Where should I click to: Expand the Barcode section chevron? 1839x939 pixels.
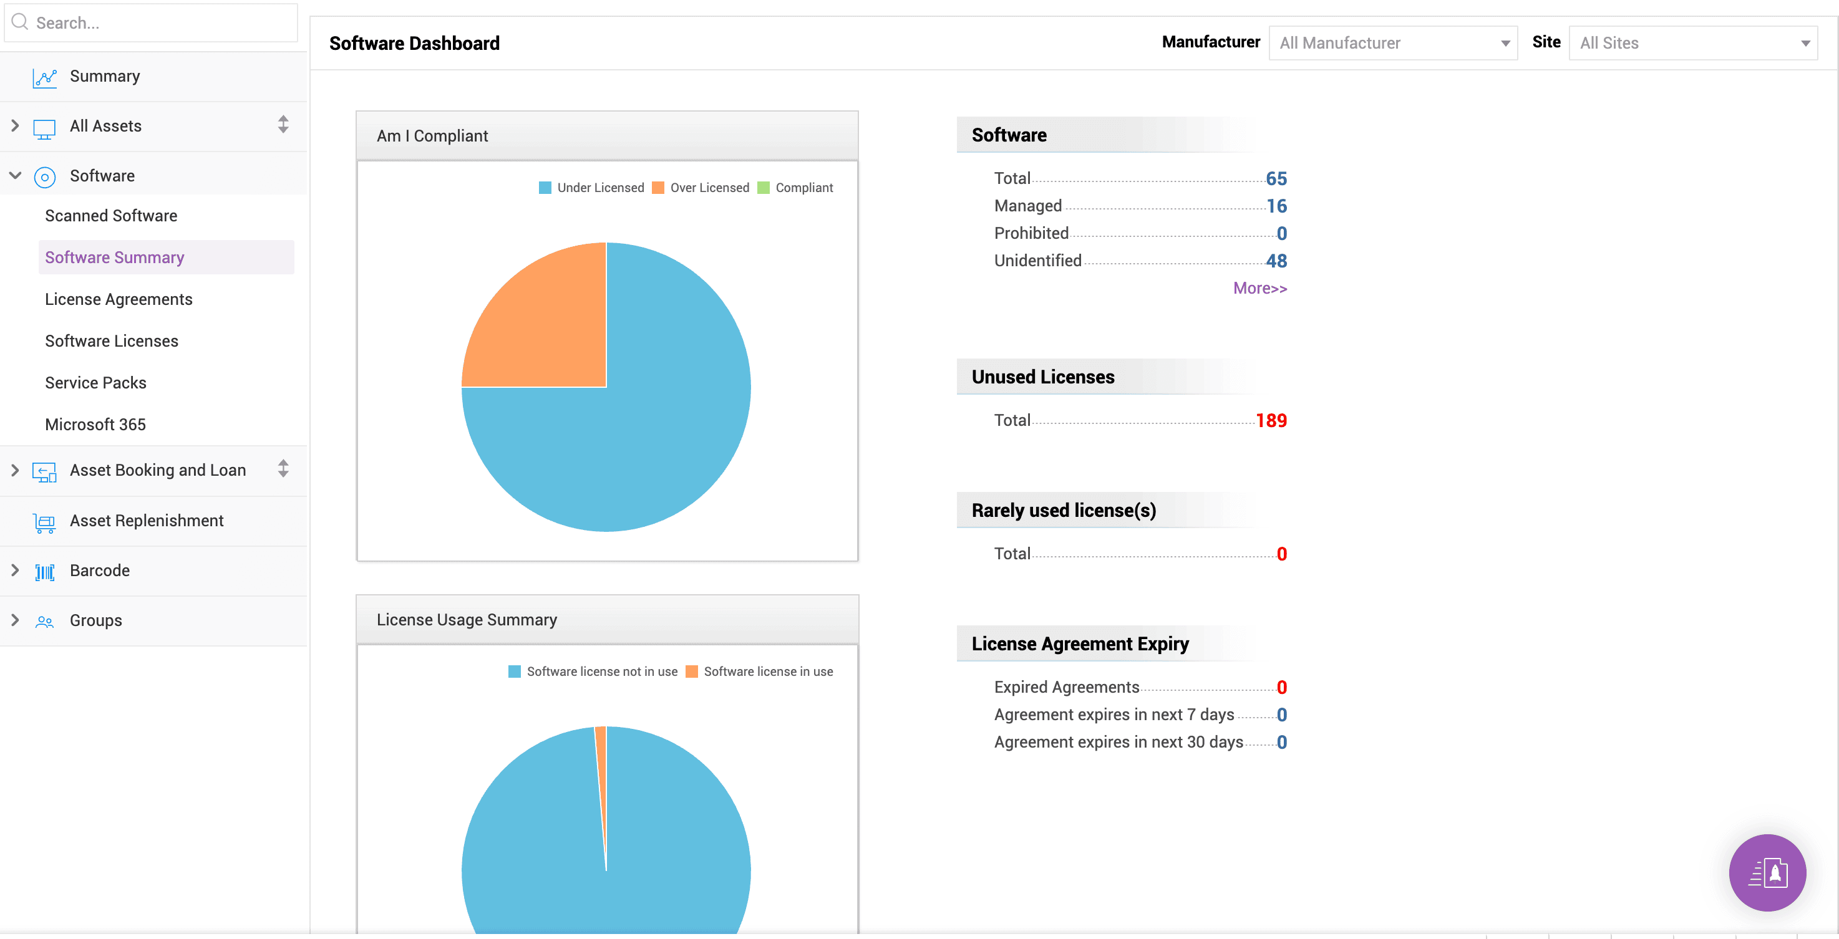(15, 570)
